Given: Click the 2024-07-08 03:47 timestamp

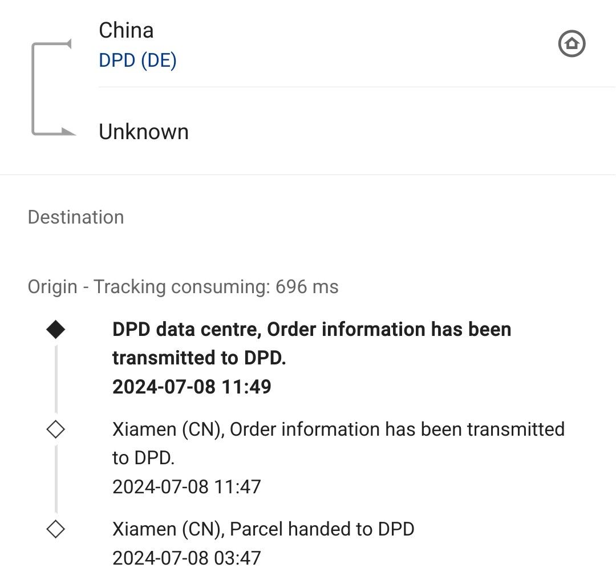Looking at the screenshot, I should click(187, 558).
